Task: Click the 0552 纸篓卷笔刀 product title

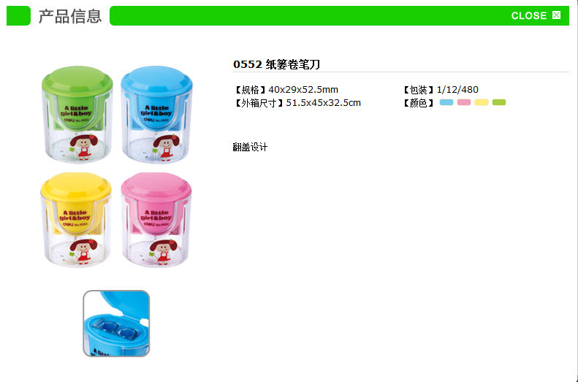Action: [276, 64]
